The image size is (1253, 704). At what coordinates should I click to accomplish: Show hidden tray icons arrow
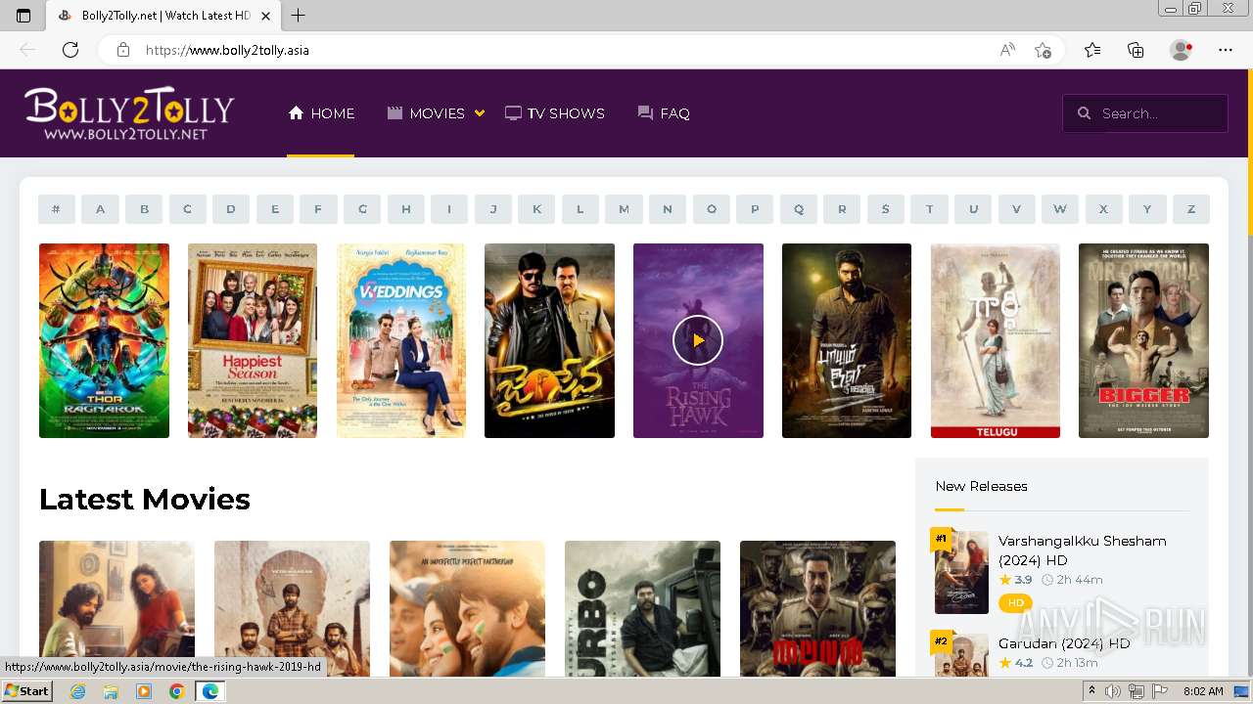[1091, 691]
